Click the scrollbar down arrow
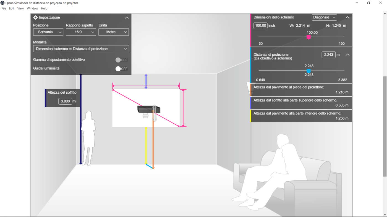Screen dimensions: 387x217 (x=385, y=215)
